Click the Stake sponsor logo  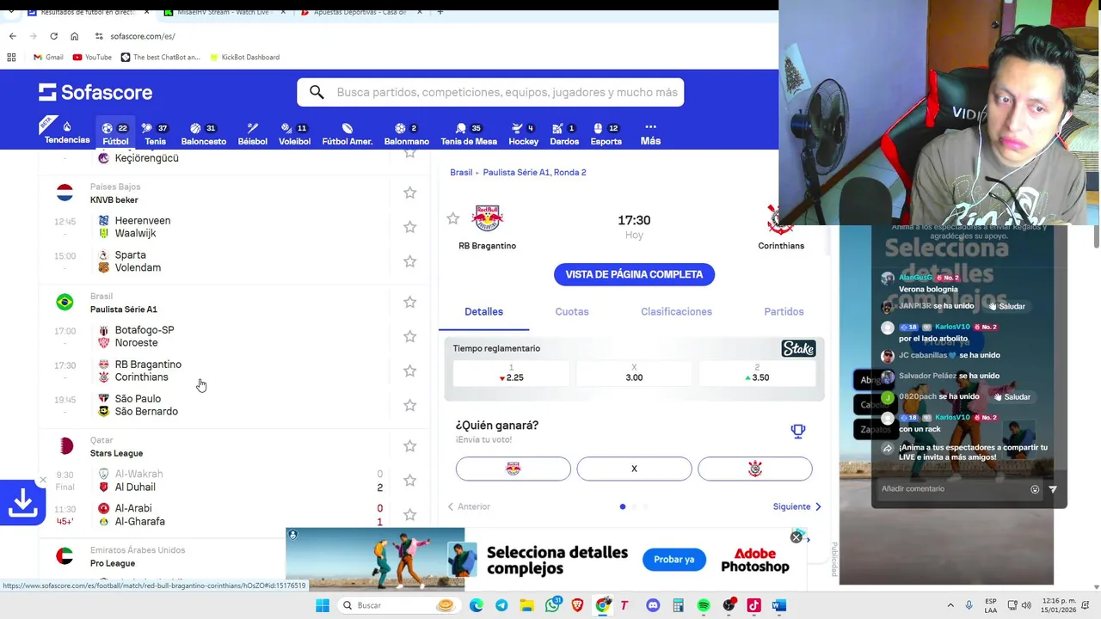798,349
